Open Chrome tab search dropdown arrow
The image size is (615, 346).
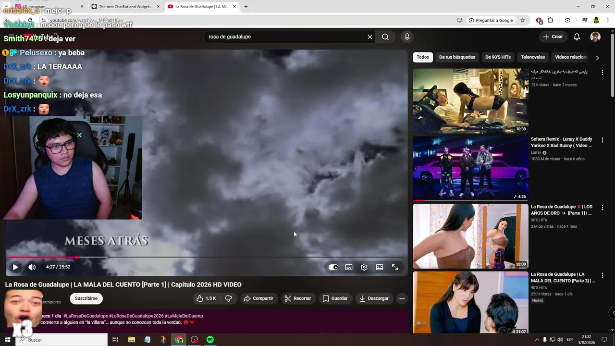6,7
